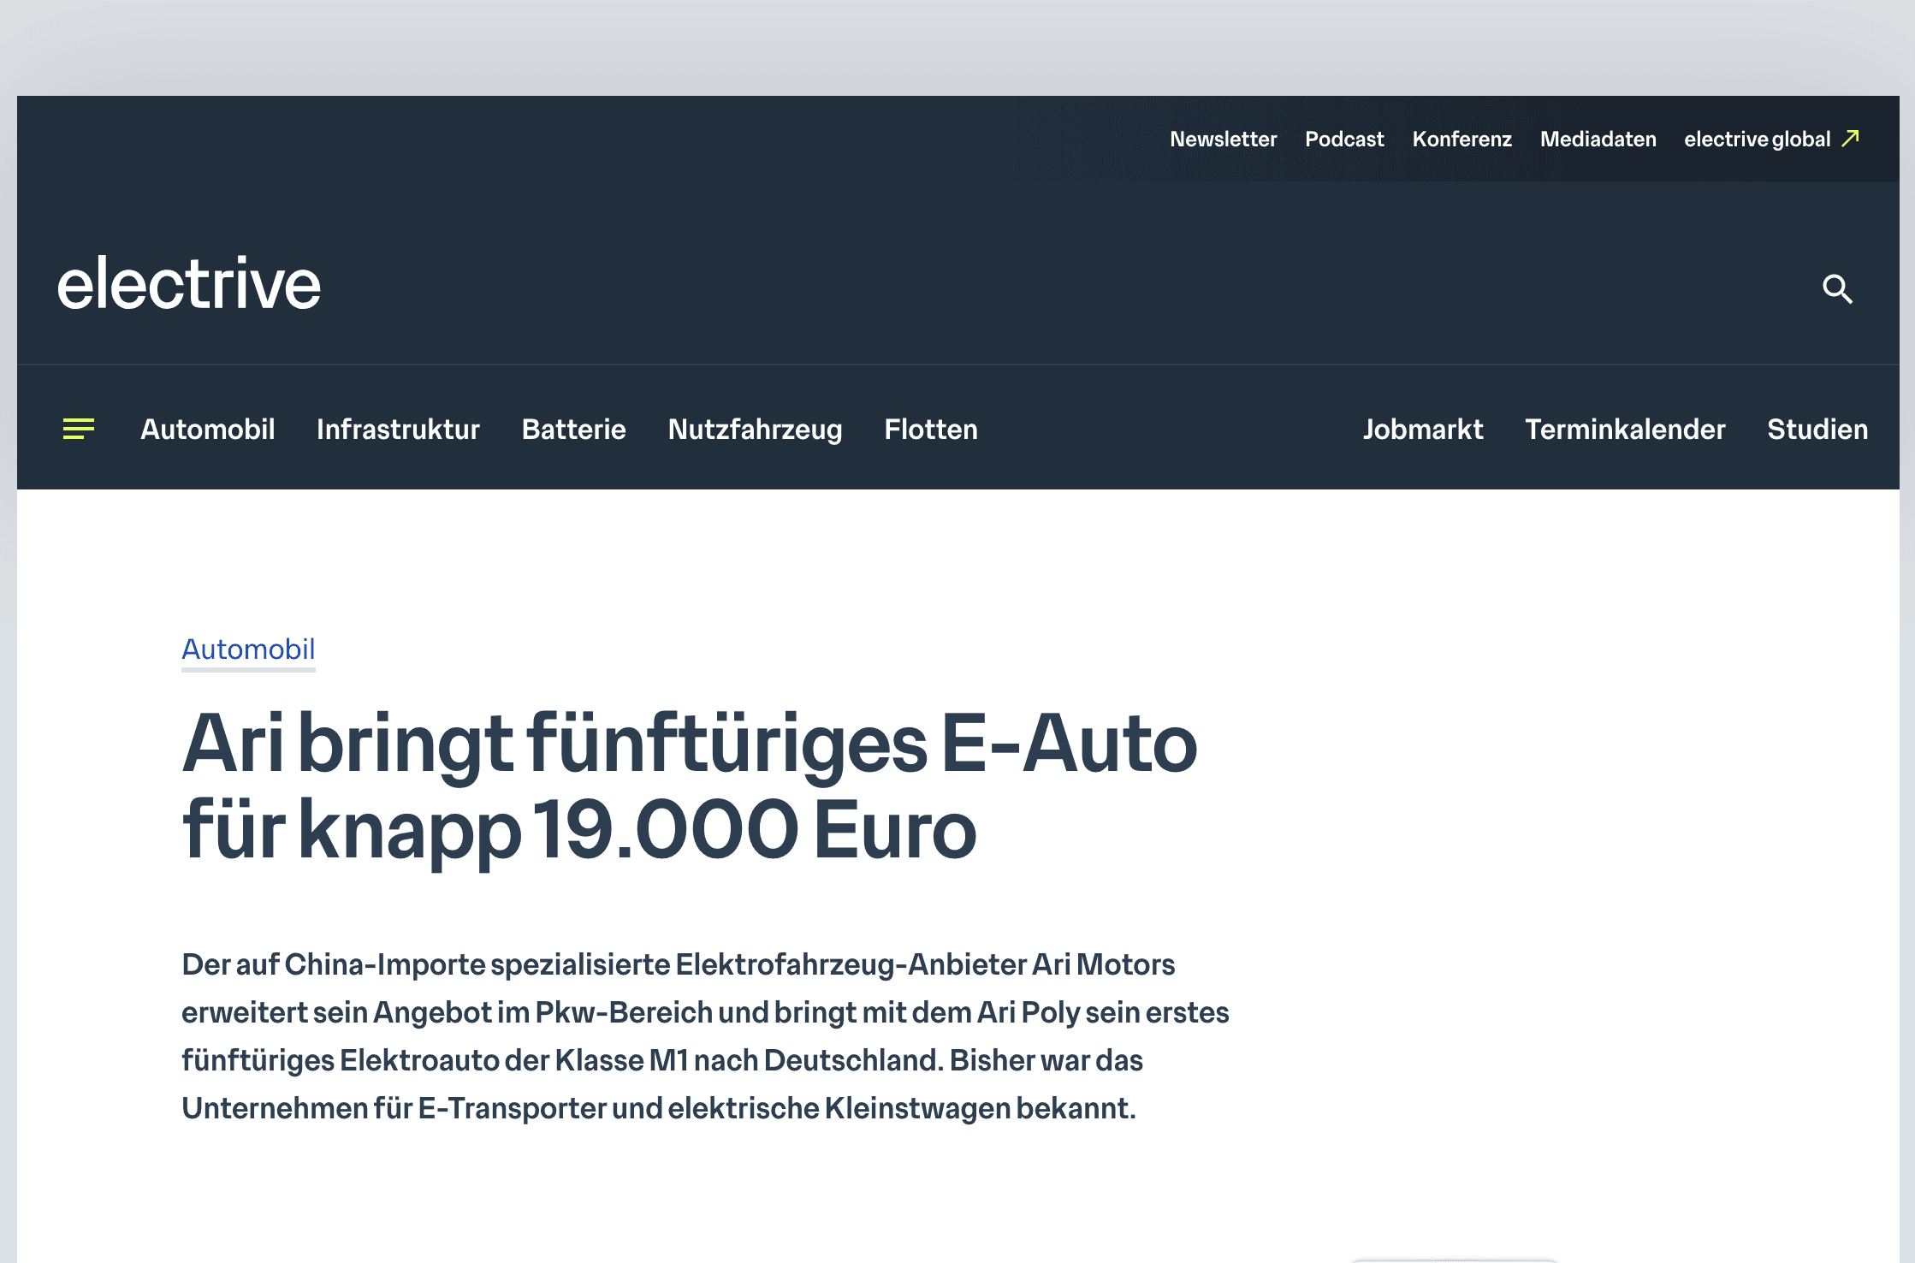This screenshot has width=1915, height=1263.
Task: Open the Mediadaten page
Action: 1597,139
